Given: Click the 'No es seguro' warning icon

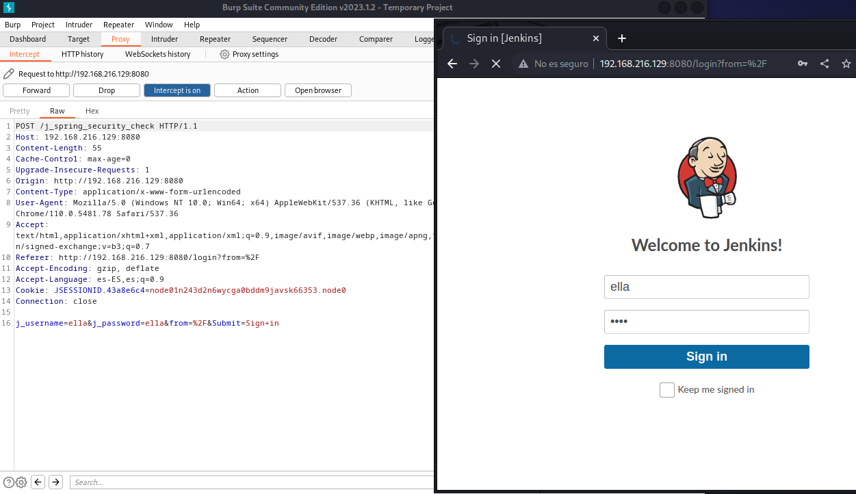Looking at the screenshot, I should tap(523, 64).
